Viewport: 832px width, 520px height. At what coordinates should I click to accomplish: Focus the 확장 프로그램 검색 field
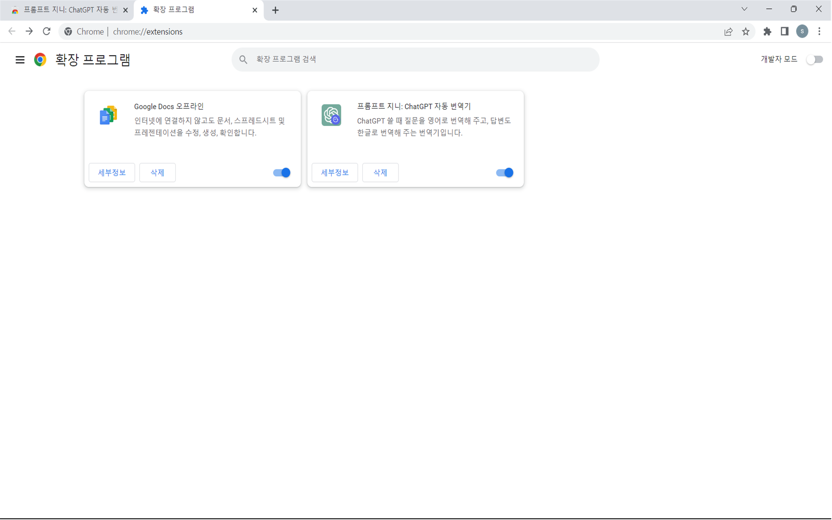click(415, 59)
